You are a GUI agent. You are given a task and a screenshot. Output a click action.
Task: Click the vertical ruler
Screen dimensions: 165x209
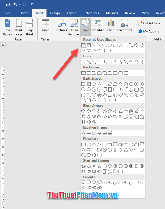3,138
